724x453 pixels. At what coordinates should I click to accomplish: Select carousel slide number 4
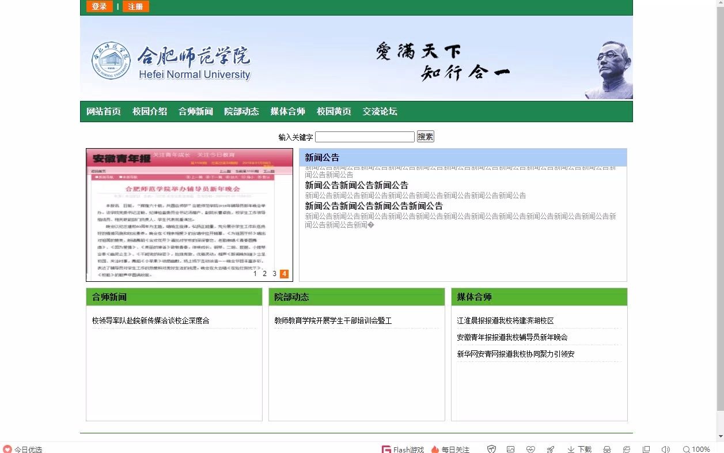coord(284,274)
